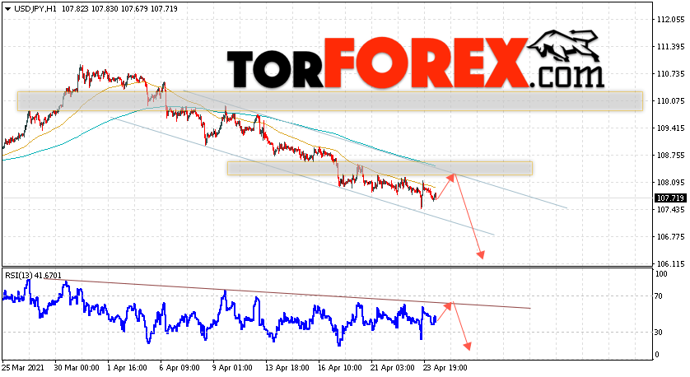
Task: Click the 16 Apr 10:00 time label
Action: 339,368
